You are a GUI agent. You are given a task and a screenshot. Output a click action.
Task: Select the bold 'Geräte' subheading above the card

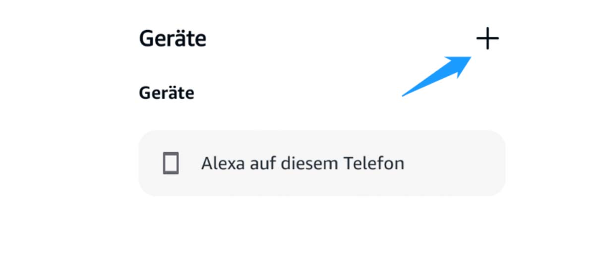coord(167,93)
